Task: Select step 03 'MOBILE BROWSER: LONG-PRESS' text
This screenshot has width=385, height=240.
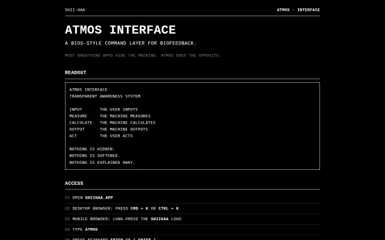Action: tap(105, 219)
